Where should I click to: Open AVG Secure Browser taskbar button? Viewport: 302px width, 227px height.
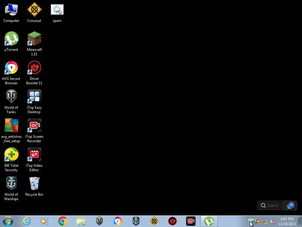coord(118,221)
